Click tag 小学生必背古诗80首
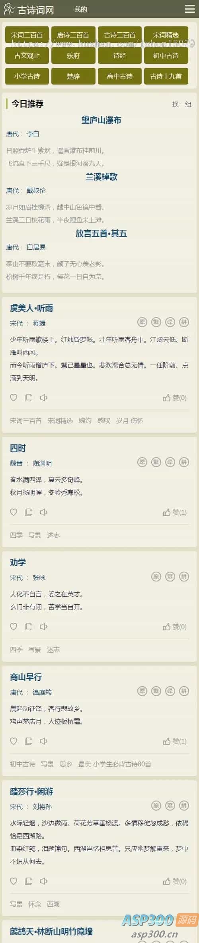The image size is (199, 943). (x=122, y=764)
